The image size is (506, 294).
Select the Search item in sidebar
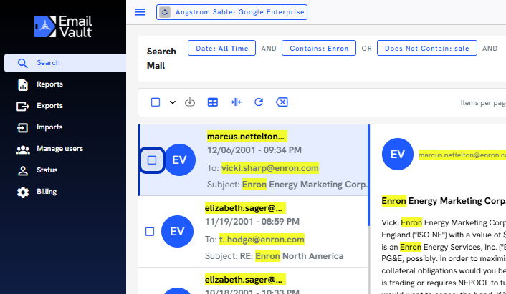pos(65,63)
